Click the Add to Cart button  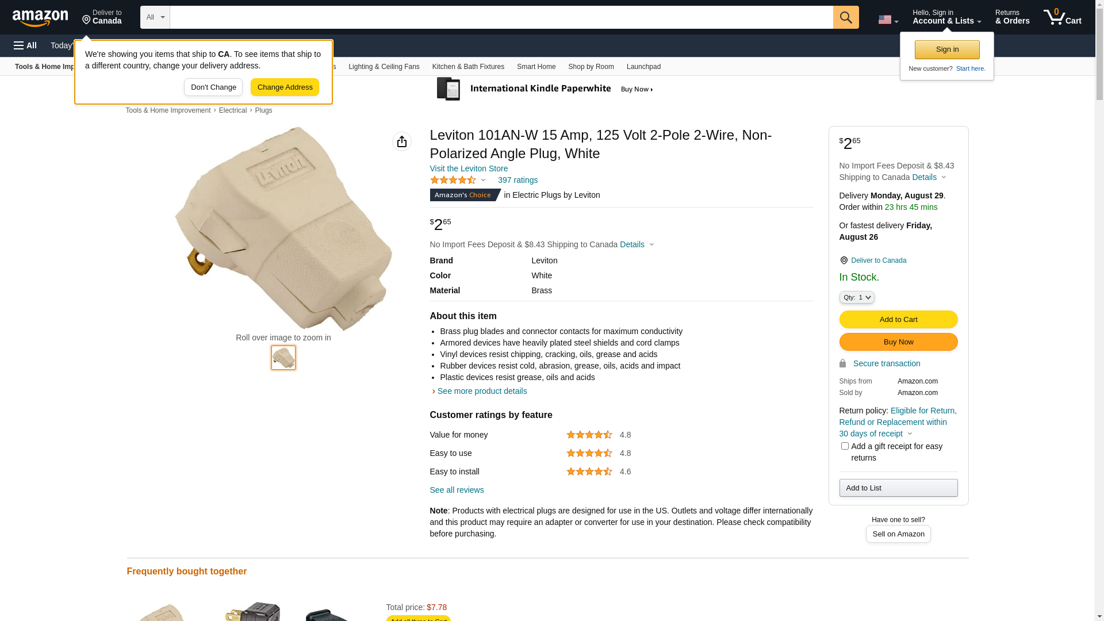coord(898,320)
